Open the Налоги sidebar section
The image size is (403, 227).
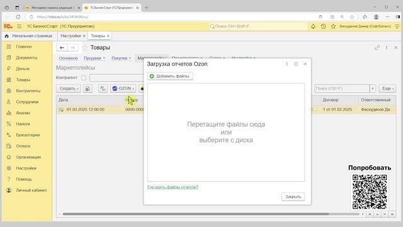tap(23, 124)
